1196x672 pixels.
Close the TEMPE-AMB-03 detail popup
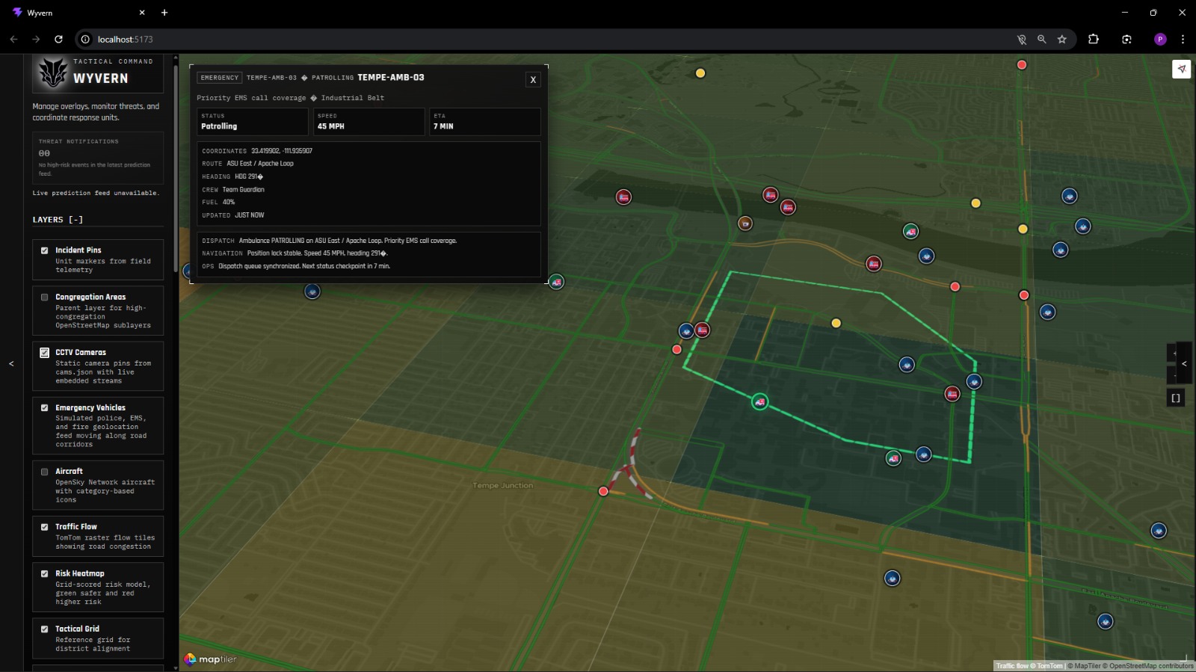533,79
